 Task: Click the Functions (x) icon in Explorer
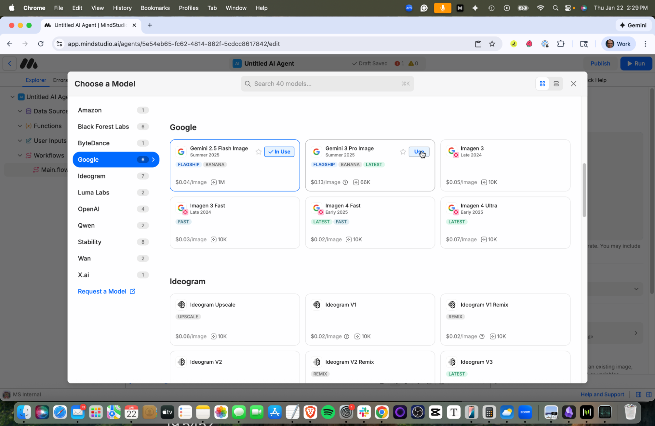point(28,126)
